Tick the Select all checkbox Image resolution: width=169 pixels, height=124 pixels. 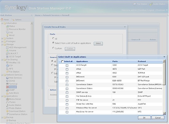click(62, 61)
